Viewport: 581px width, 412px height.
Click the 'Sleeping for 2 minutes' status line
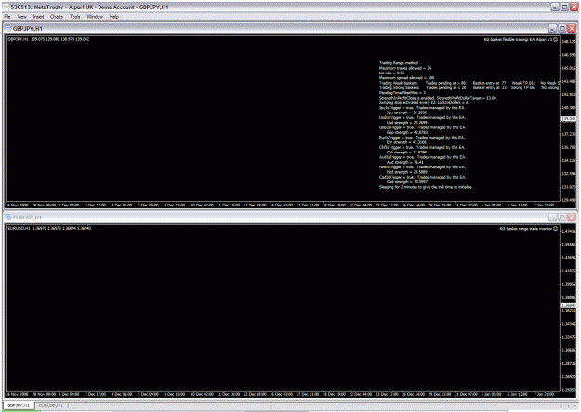coord(426,187)
